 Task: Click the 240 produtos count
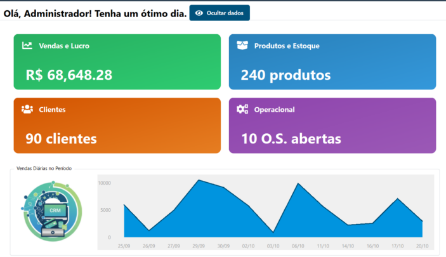[285, 75]
